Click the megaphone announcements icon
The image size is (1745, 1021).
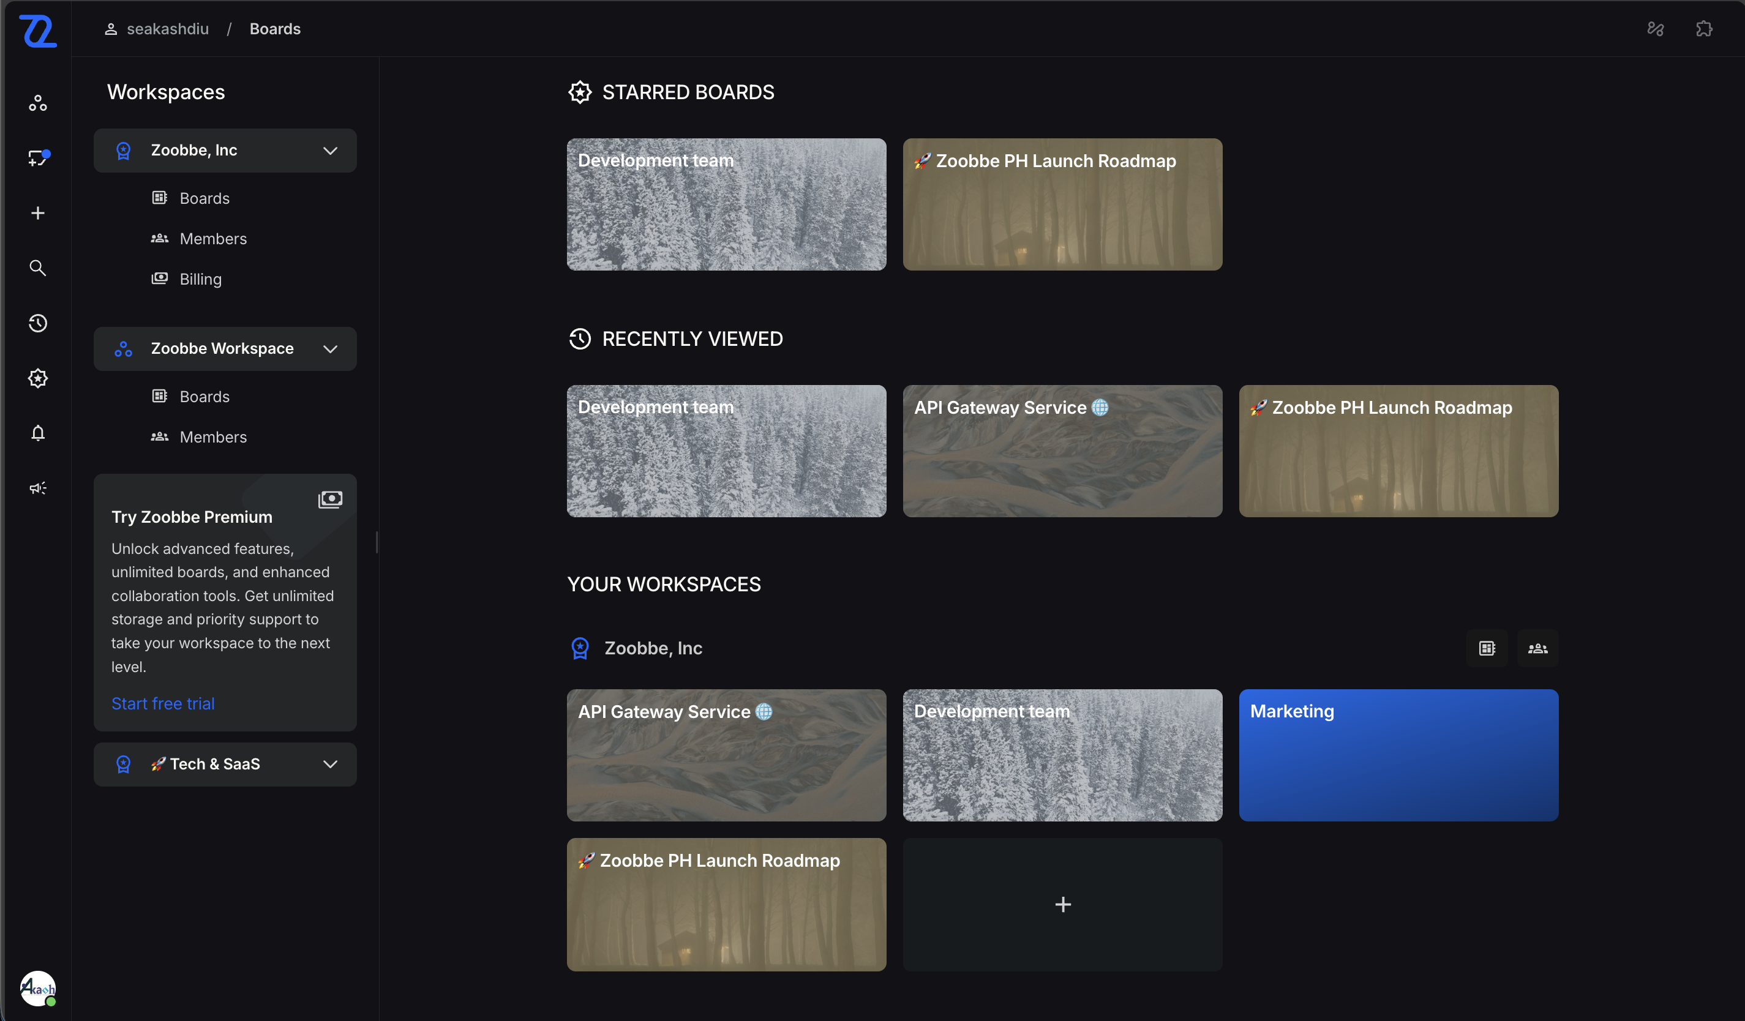coord(38,488)
